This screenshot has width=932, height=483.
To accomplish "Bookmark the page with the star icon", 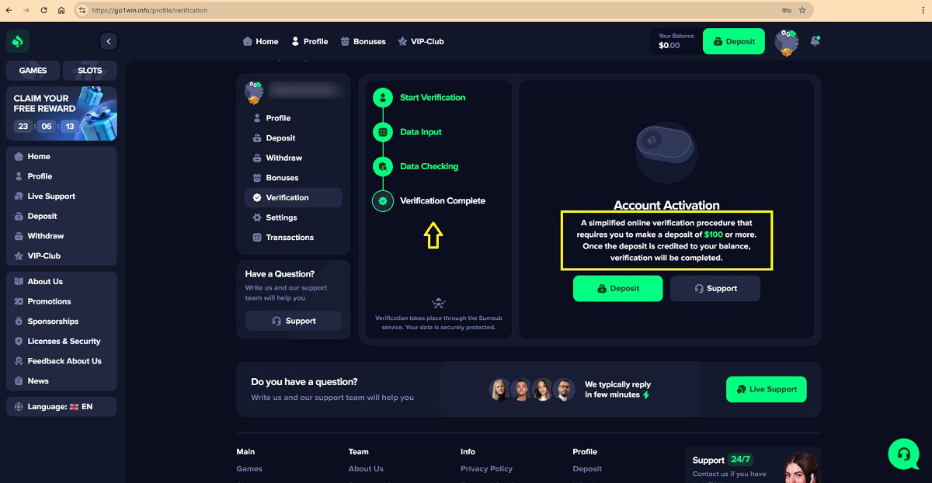I will tap(802, 10).
